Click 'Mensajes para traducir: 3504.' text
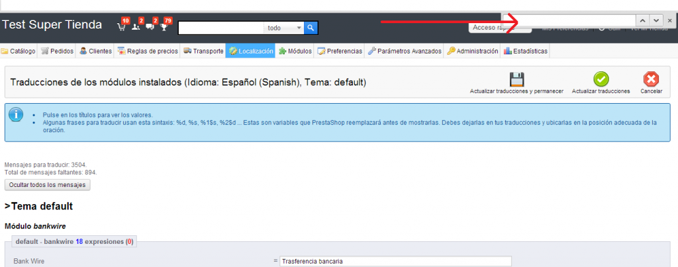 tap(46, 165)
